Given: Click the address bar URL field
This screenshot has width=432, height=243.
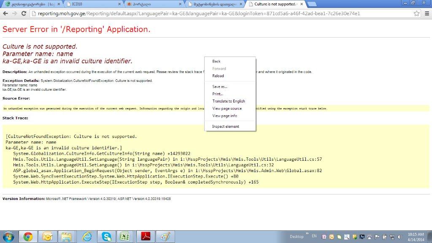Looking at the screenshot, I should coord(219,13).
